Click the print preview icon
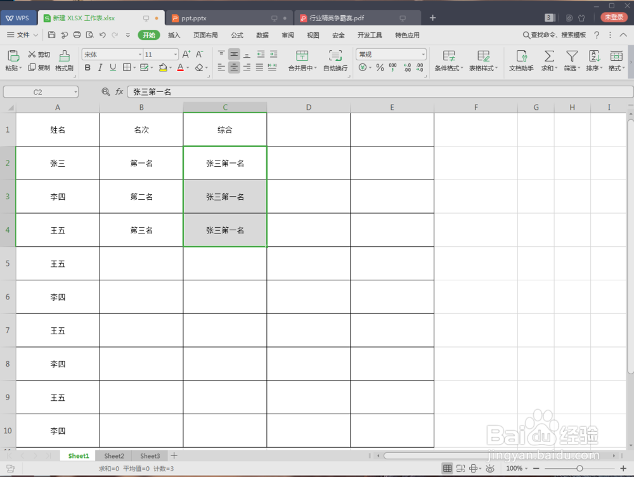This screenshot has width=634, height=477. [x=90, y=35]
